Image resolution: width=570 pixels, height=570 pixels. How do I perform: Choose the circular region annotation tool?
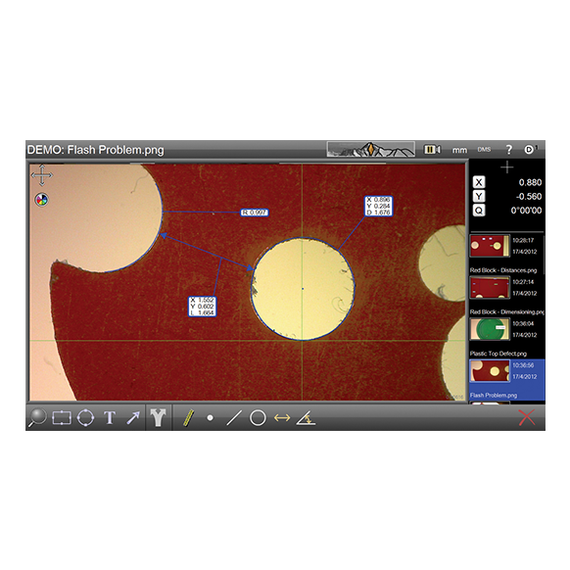coord(85,417)
